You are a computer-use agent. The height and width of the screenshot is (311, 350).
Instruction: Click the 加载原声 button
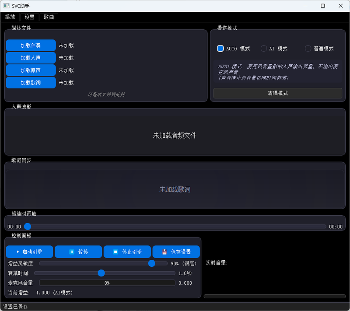[31, 70]
